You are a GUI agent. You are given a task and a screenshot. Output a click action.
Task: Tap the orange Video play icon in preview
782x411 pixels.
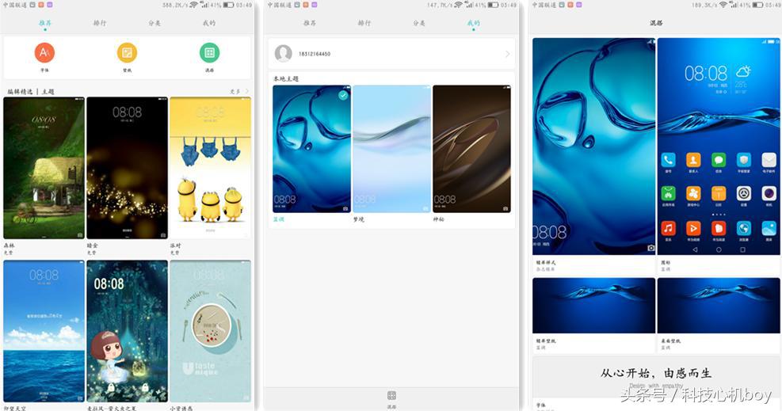pyautogui.click(x=693, y=228)
